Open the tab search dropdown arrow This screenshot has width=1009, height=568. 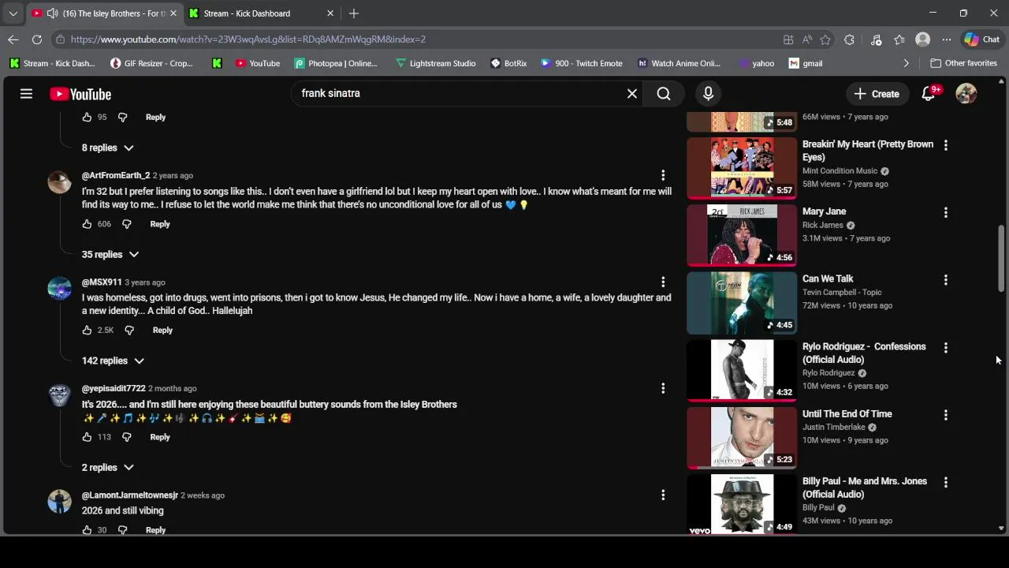coord(13,13)
